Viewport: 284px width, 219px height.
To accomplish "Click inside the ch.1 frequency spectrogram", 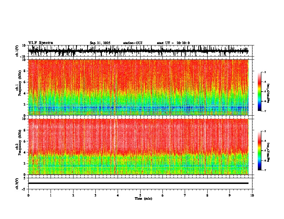I will (138, 87).
